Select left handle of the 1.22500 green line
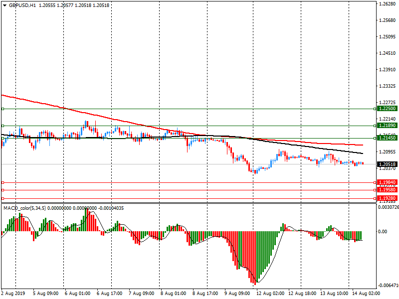Image resolution: width=399 pixels, height=299 pixels. [3, 109]
